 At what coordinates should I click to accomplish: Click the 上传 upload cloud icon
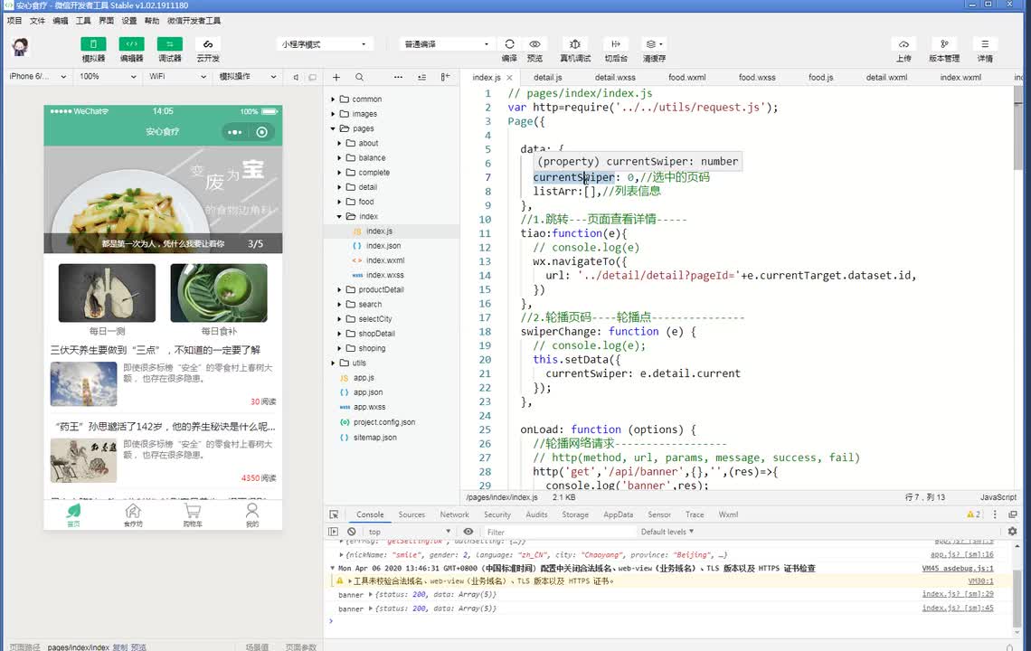coord(903,44)
